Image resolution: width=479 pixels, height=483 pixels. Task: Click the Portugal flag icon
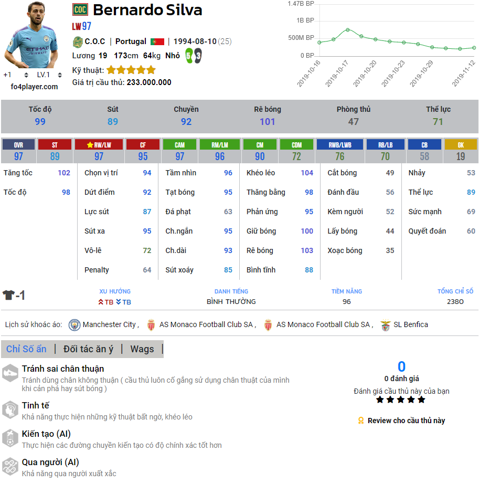[x=157, y=41]
